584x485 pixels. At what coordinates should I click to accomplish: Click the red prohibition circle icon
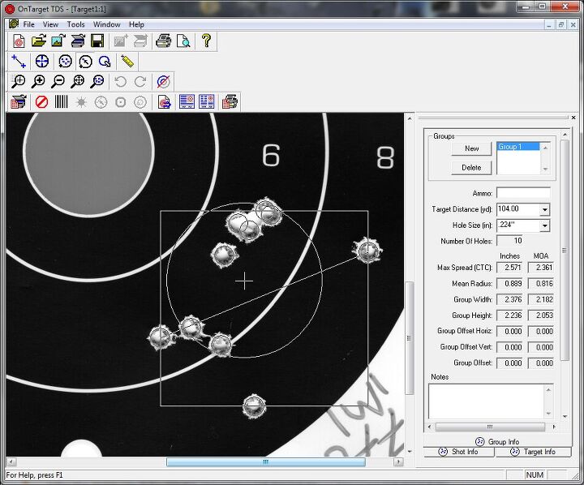(41, 102)
